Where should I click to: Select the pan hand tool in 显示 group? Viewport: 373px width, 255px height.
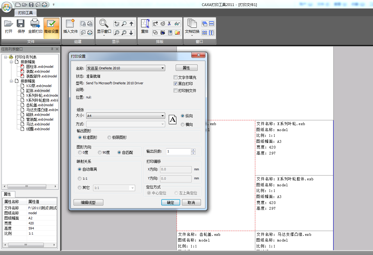click(117, 24)
